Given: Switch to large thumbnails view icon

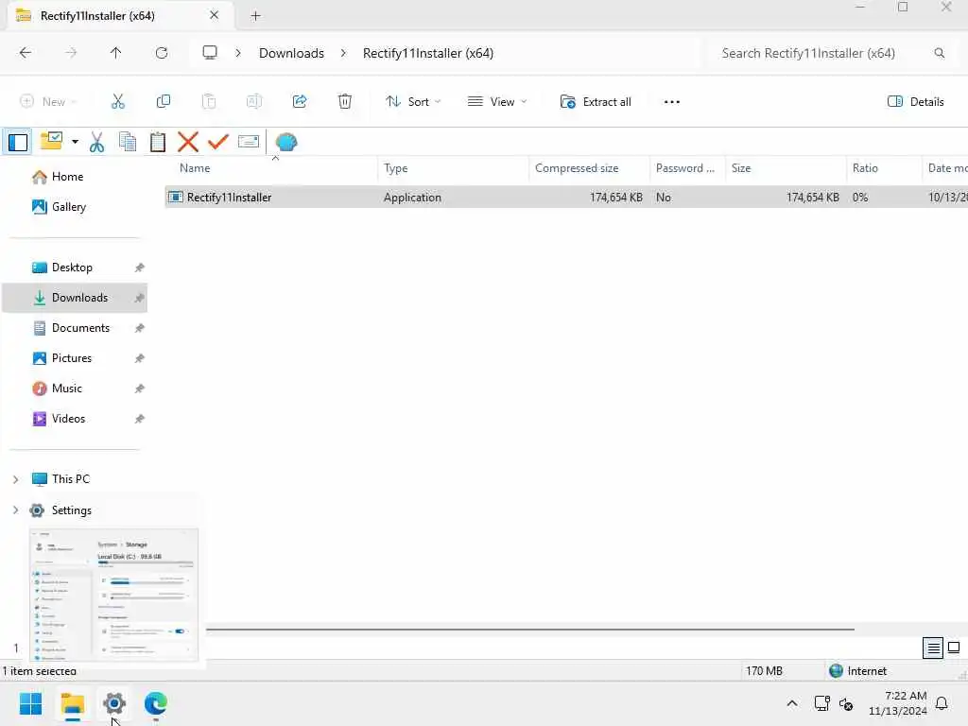Looking at the screenshot, I should click(x=954, y=648).
